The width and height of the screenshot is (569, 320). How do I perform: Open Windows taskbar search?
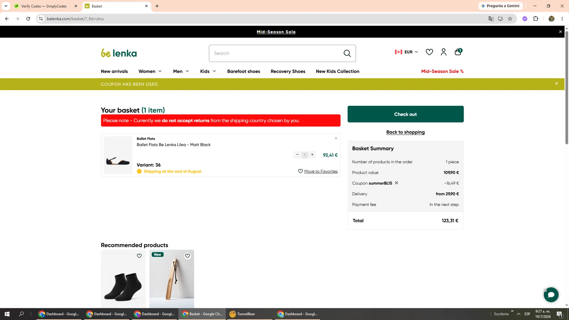[x=21, y=314]
